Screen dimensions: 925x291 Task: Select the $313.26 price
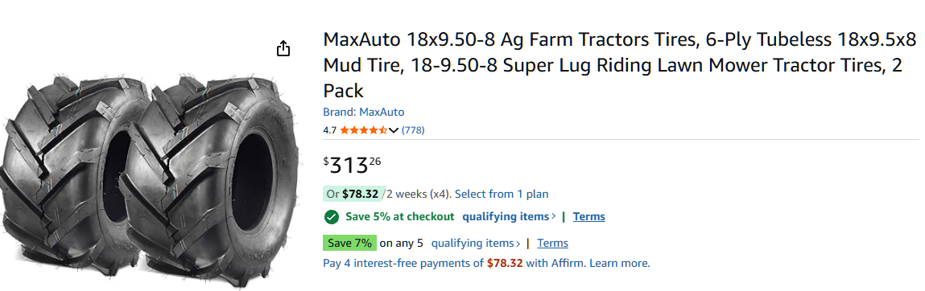(352, 166)
